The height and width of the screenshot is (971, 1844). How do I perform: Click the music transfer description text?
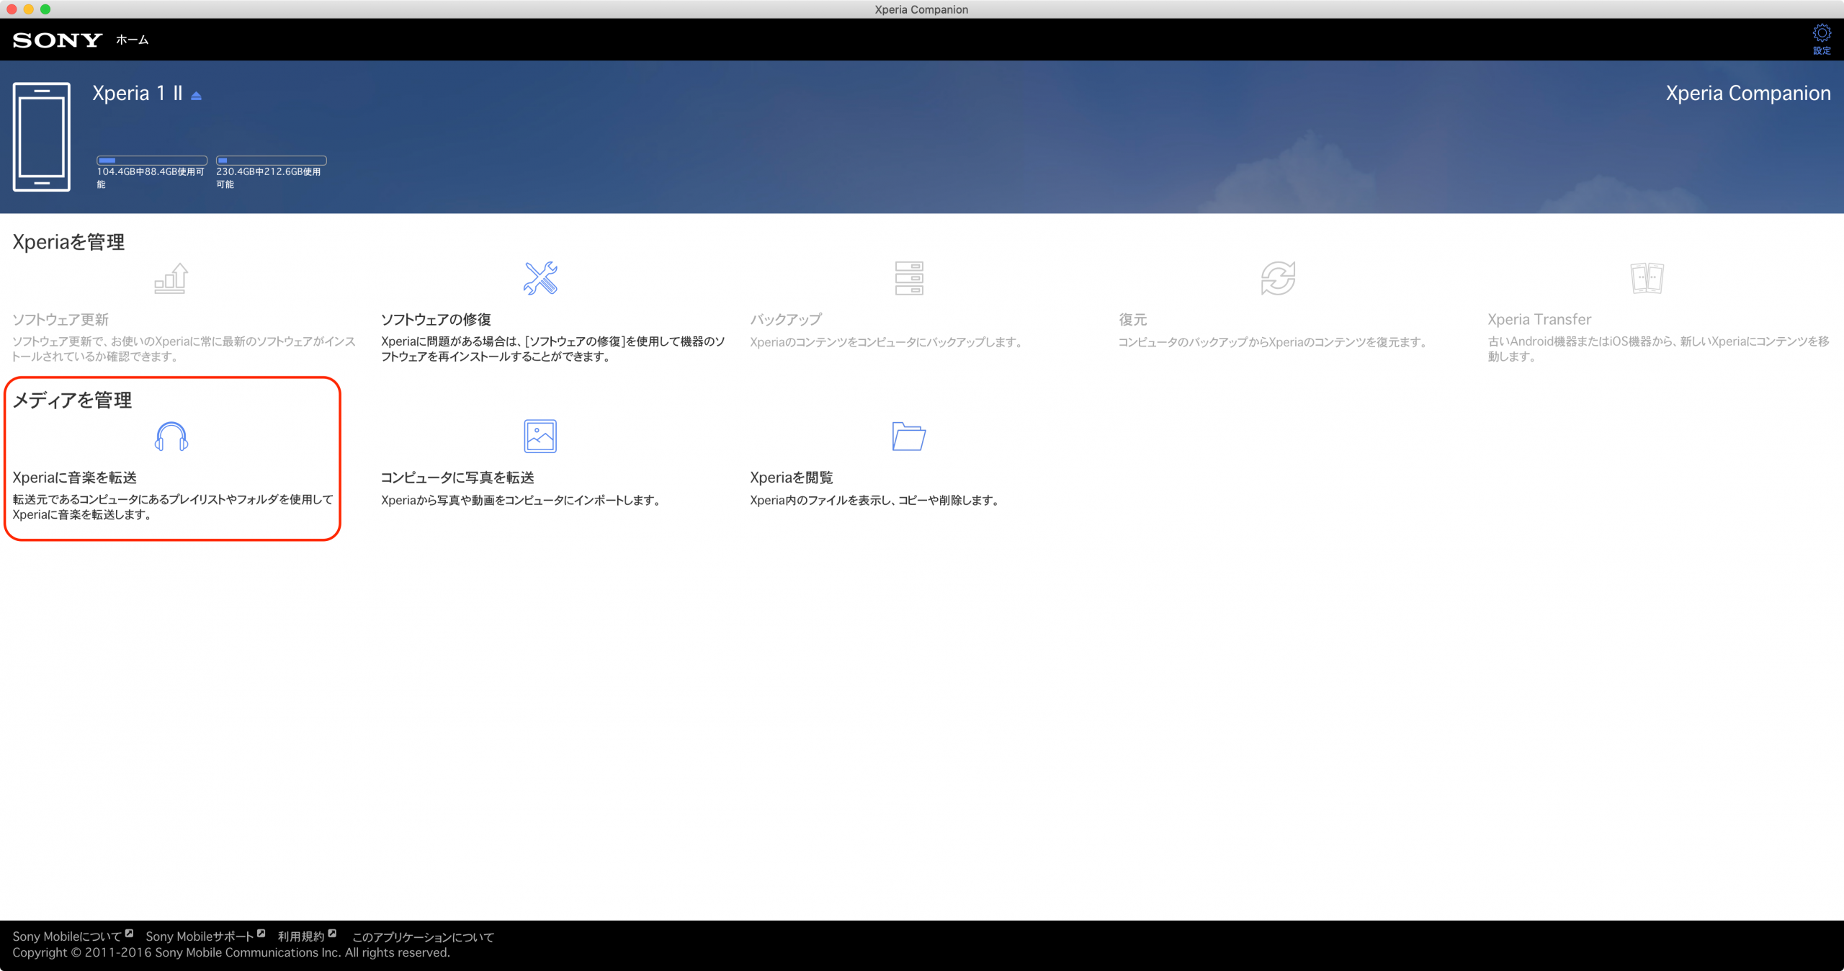coord(173,507)
